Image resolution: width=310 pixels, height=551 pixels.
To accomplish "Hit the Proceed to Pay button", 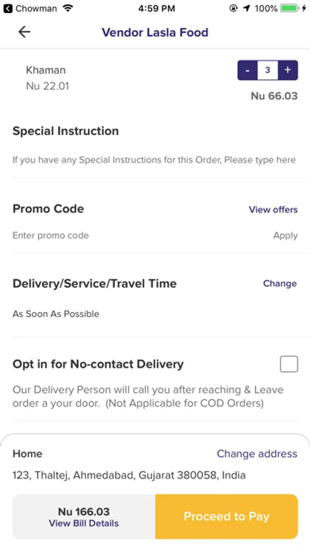I will [x=226, y=517].
